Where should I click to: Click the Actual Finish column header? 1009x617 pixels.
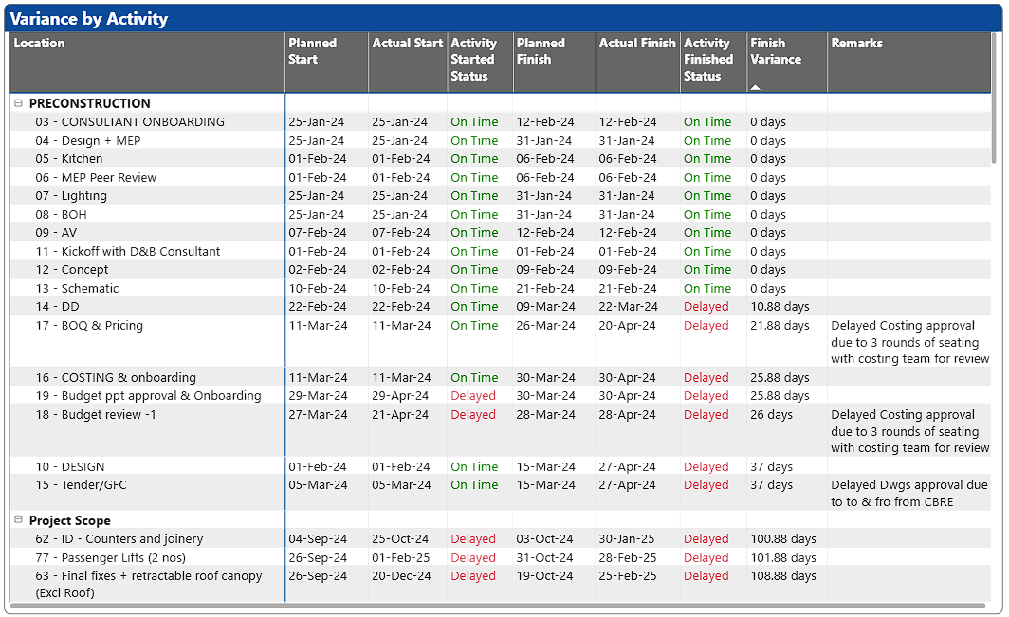pos(637,44)
